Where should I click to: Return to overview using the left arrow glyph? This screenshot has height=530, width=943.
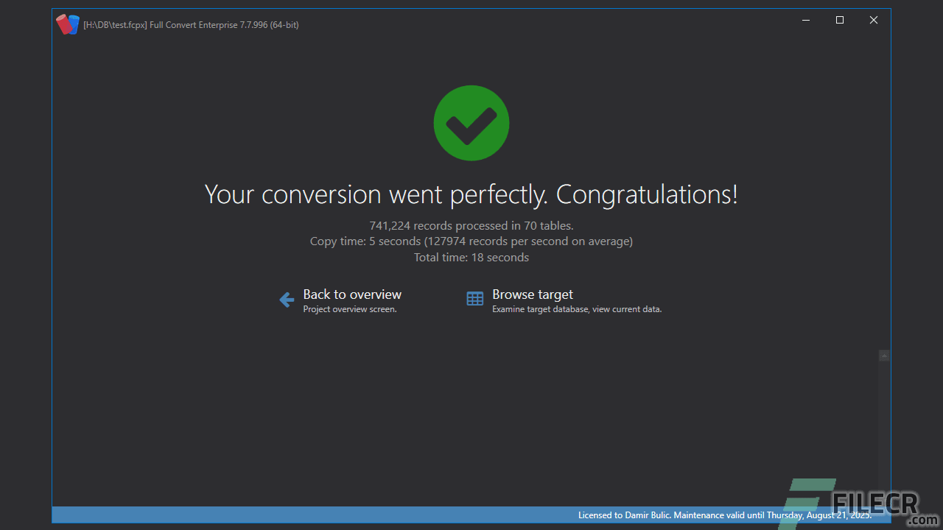(x=286, y=299)
